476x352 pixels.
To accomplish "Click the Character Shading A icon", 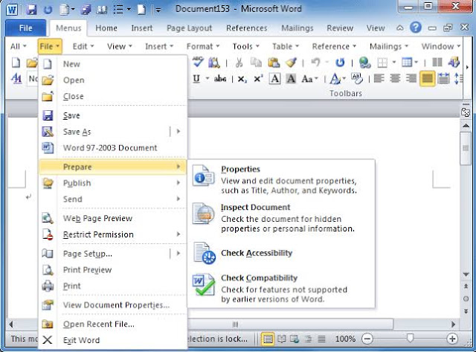I will point(291,79).
